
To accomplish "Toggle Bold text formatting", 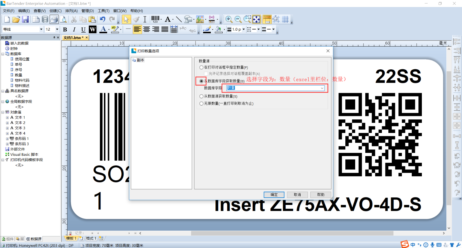I will [65, 29].
